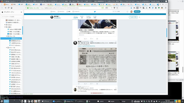Switch to the Gmail tab
The height and width of the screenshot is (103, 184).
(x=50, y=4)
